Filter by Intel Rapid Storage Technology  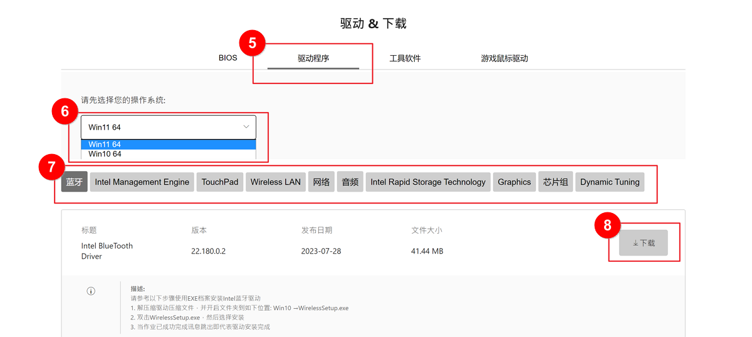point(428,182)
